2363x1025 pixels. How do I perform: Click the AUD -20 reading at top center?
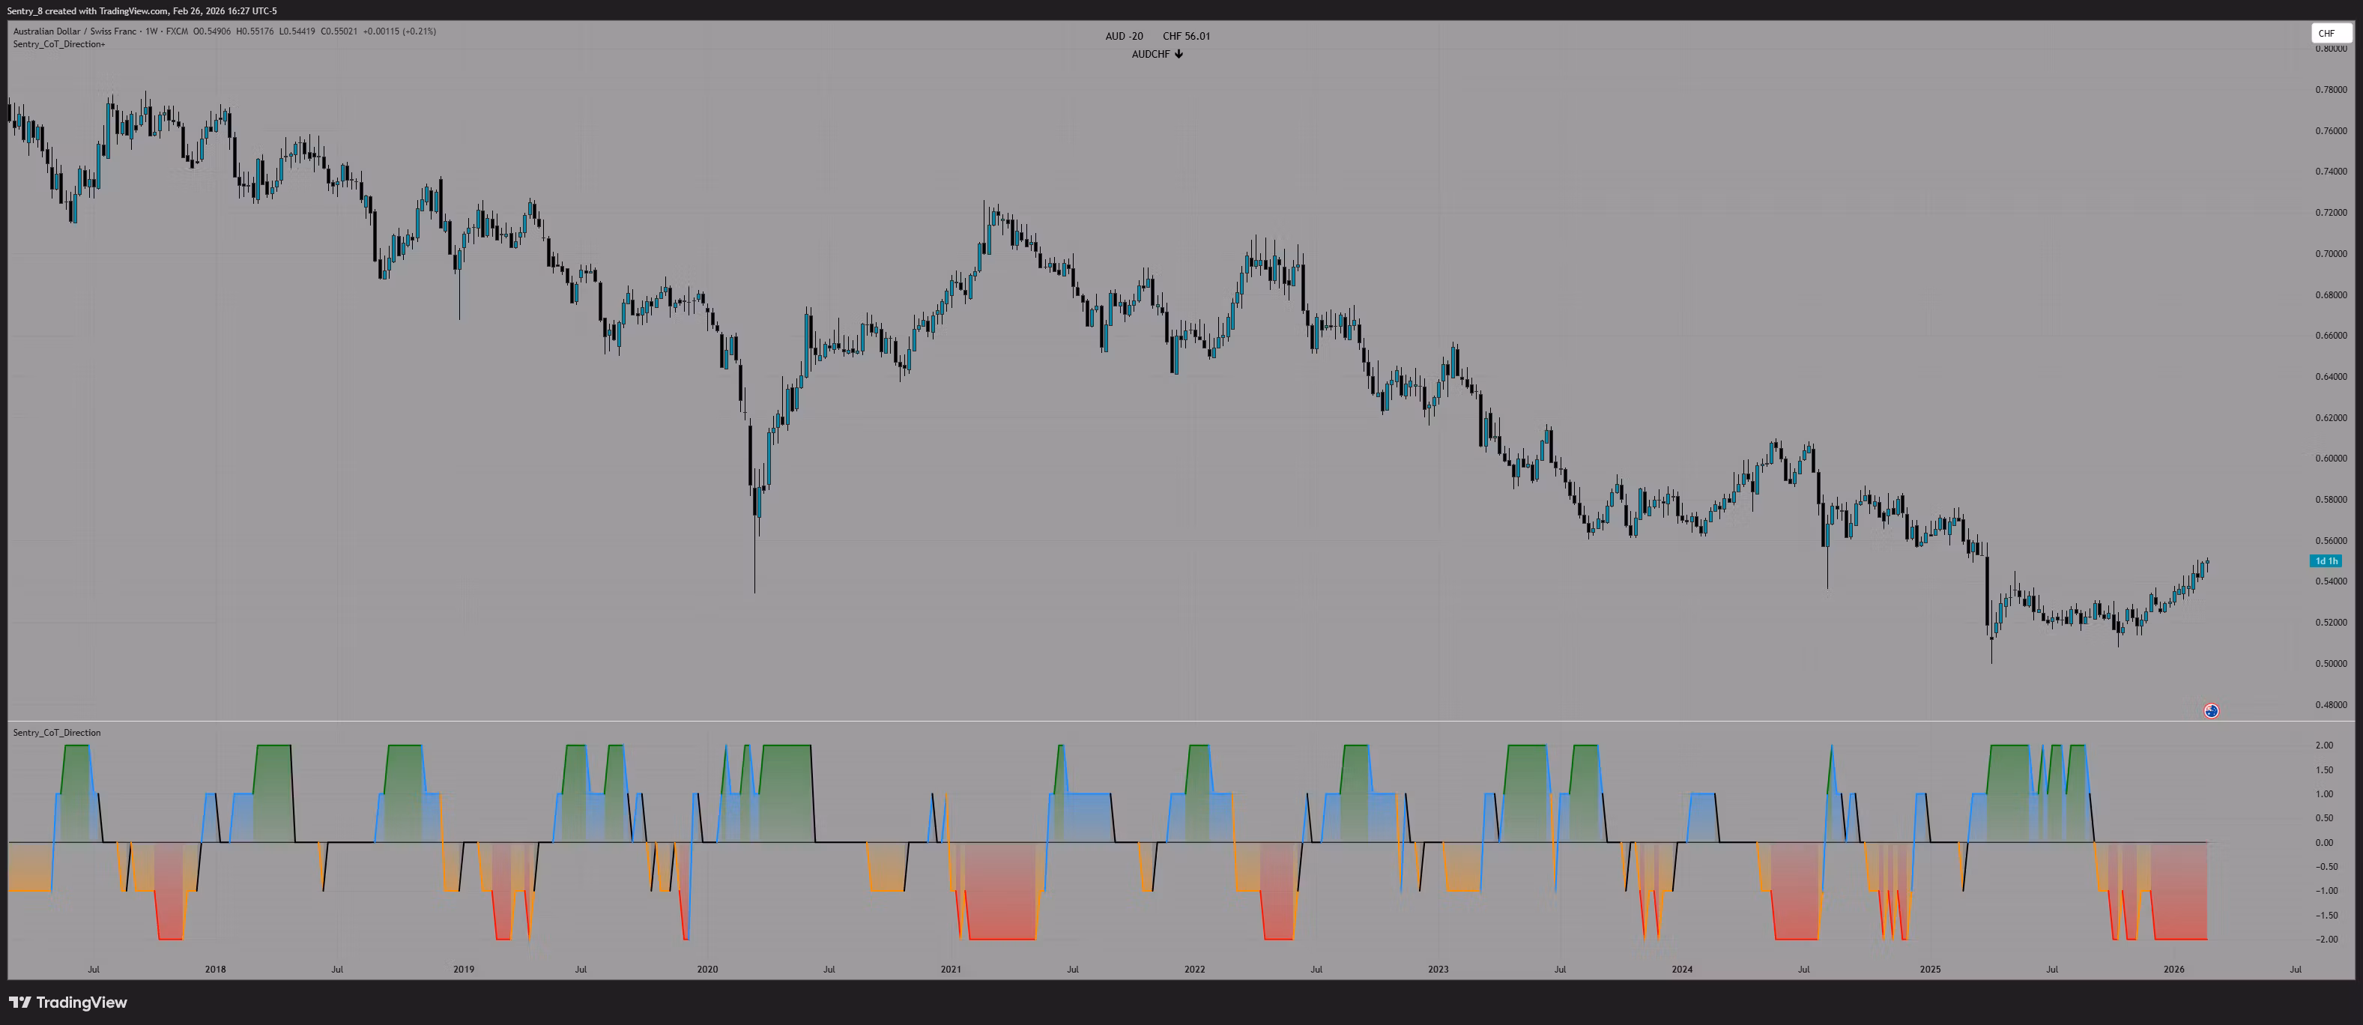coord(1124,36)
